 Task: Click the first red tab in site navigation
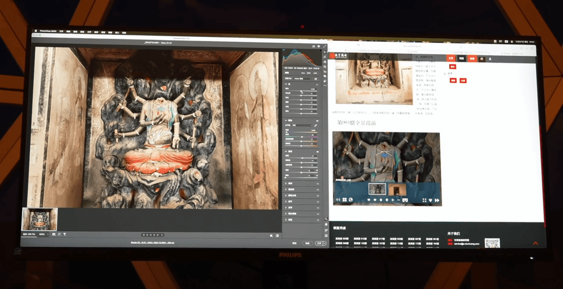[451, 59]
